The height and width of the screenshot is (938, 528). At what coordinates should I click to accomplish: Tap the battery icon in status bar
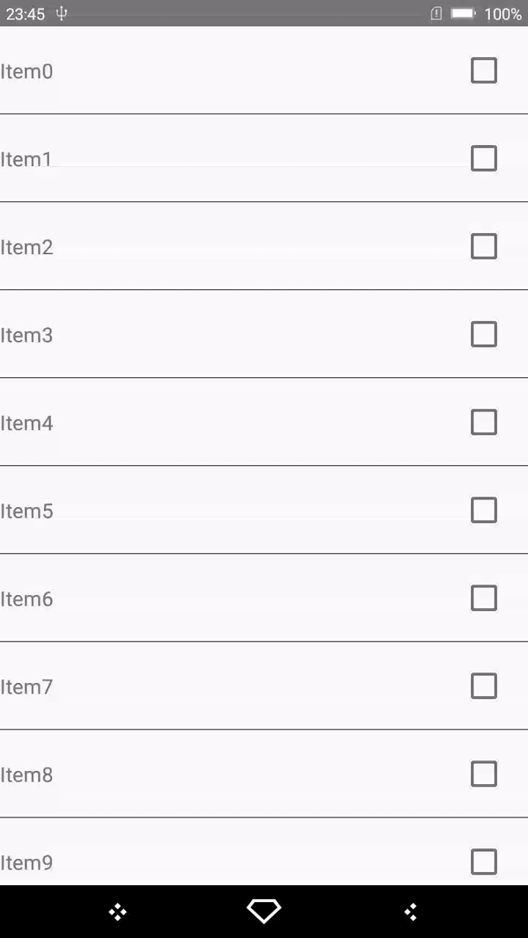coord(463,14)
